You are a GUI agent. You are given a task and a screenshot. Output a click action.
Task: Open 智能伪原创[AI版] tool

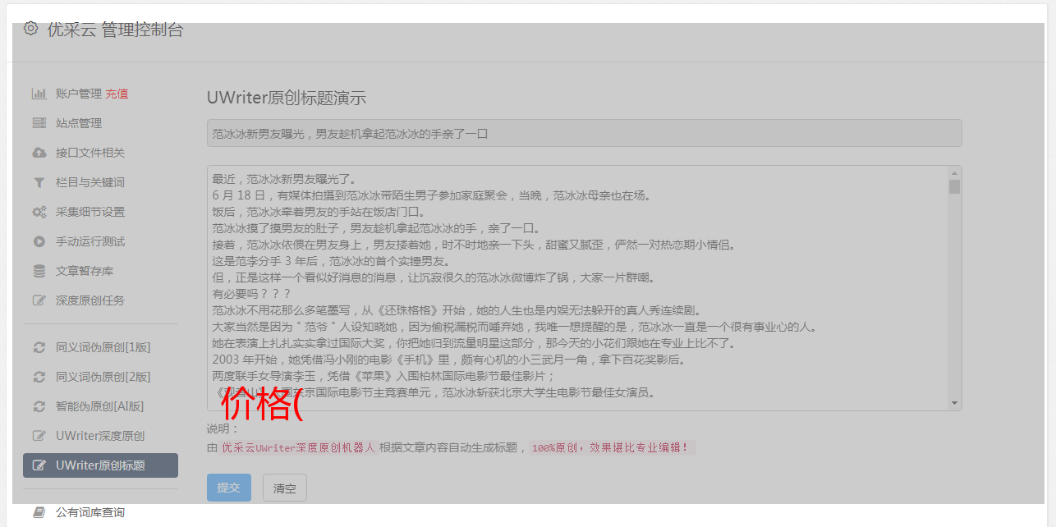pyautogui.click(x=100, y=406)
